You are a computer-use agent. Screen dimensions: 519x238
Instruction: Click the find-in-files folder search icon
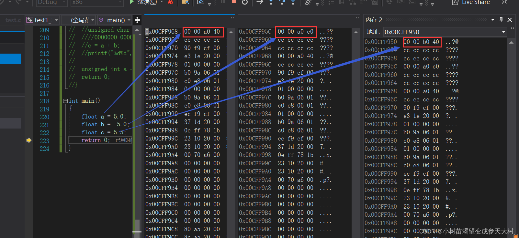pyautogui.click(x=186, y=2)
